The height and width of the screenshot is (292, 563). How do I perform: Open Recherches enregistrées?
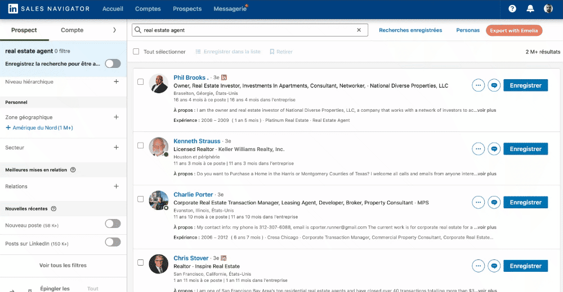(410, 30)
